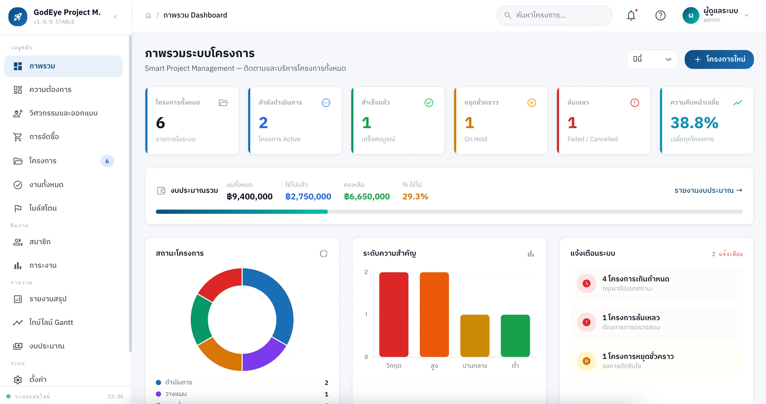Click the red วิกฤต bar
This screenshot has width=766, height=404.
coord(394,315)
